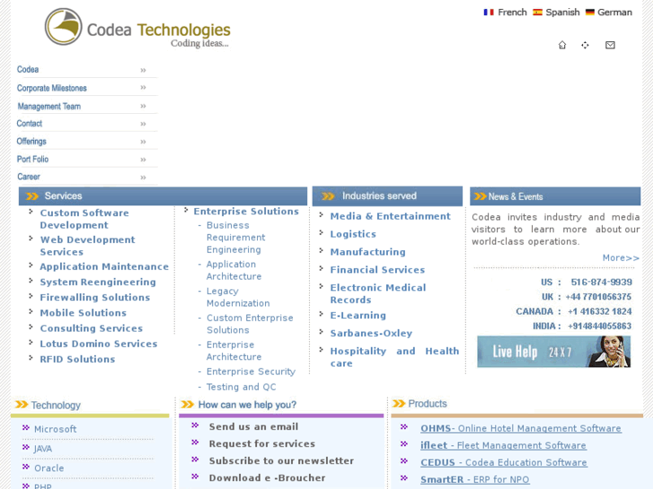
Task: Open Manufacturing industry link
Action: coord(367,252)
